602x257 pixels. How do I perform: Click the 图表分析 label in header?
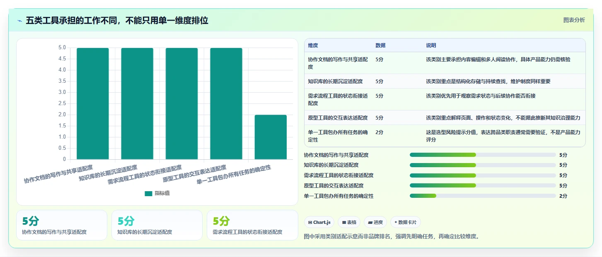pyautogui.click(x=574, y=20)
